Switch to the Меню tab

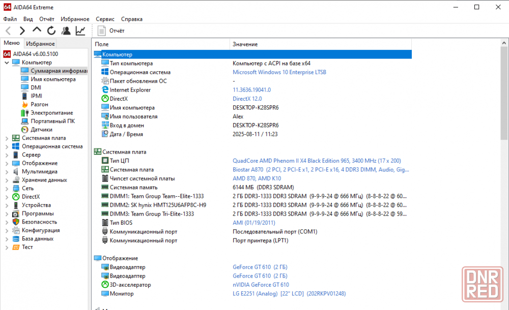pyautogui.click(x=12, y=43)
